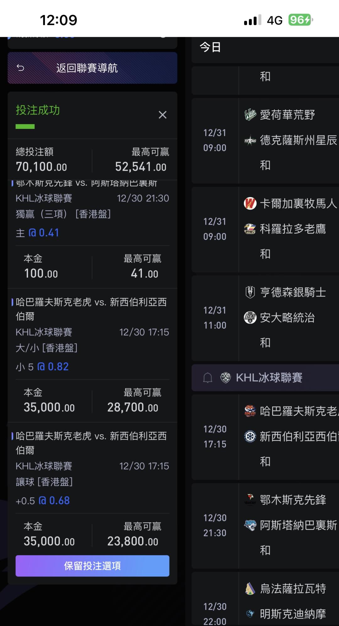Viewport: 339px width, 626px height.
Task: Select the 今日 tab
Action: click(210, 47)
